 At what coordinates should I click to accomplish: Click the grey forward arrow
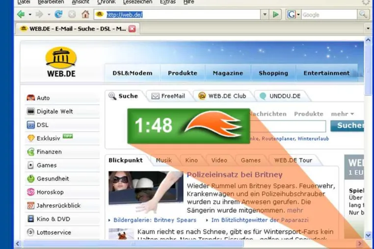coord(39,15)
